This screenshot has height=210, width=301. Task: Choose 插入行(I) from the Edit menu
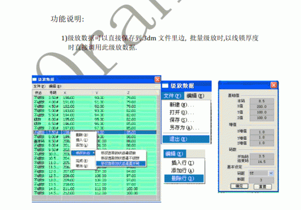(183, 163)
